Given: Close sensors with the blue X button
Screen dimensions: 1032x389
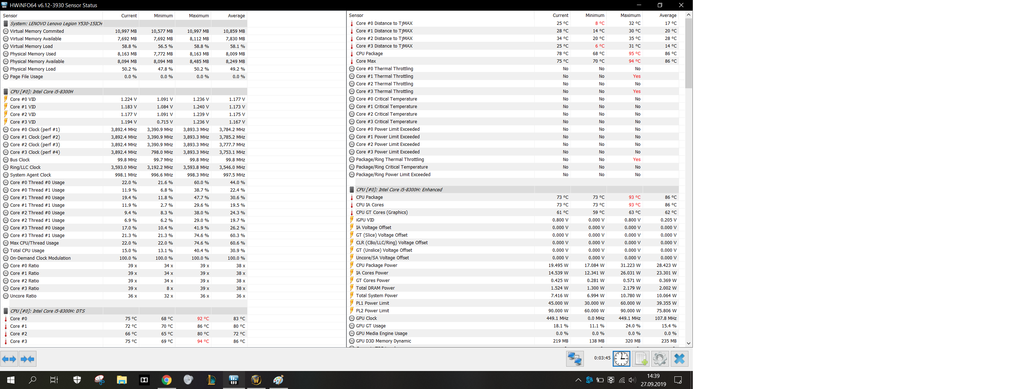Looking at the screenshot, I should coord(679,359).
